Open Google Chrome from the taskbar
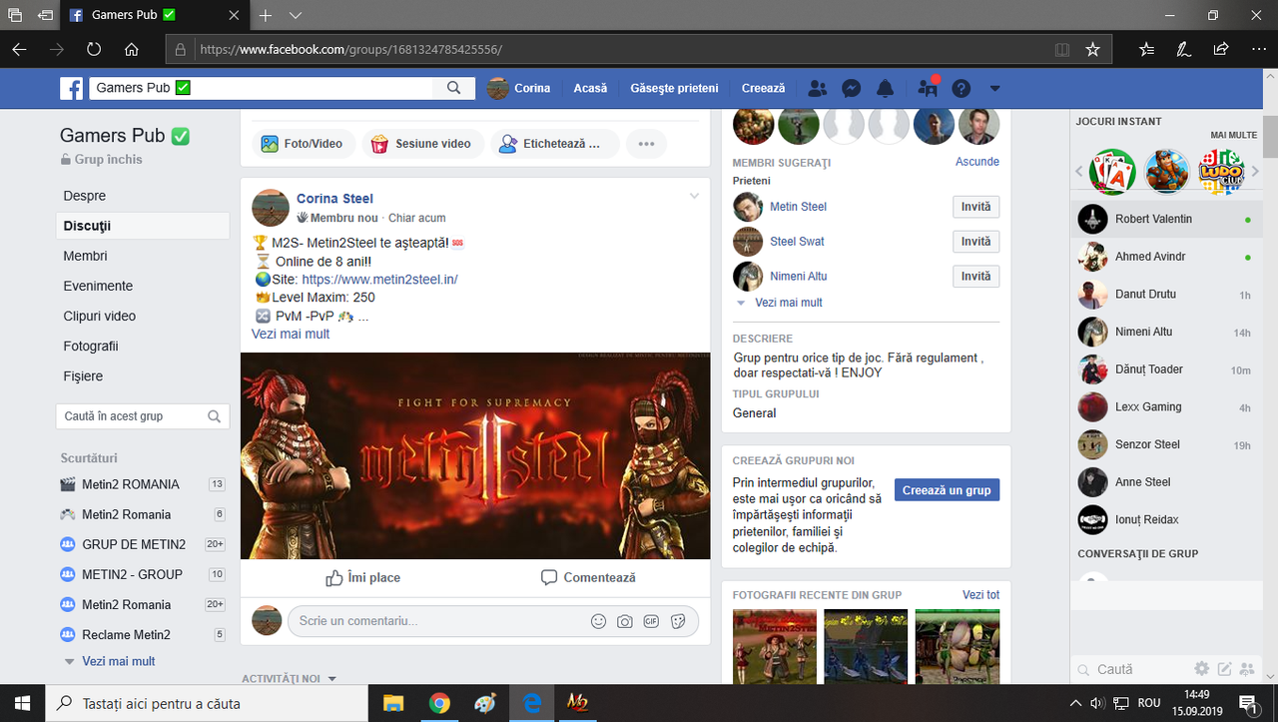Image resolution: width=1278 pixels, height=722 pixels. tap(439, 703)
